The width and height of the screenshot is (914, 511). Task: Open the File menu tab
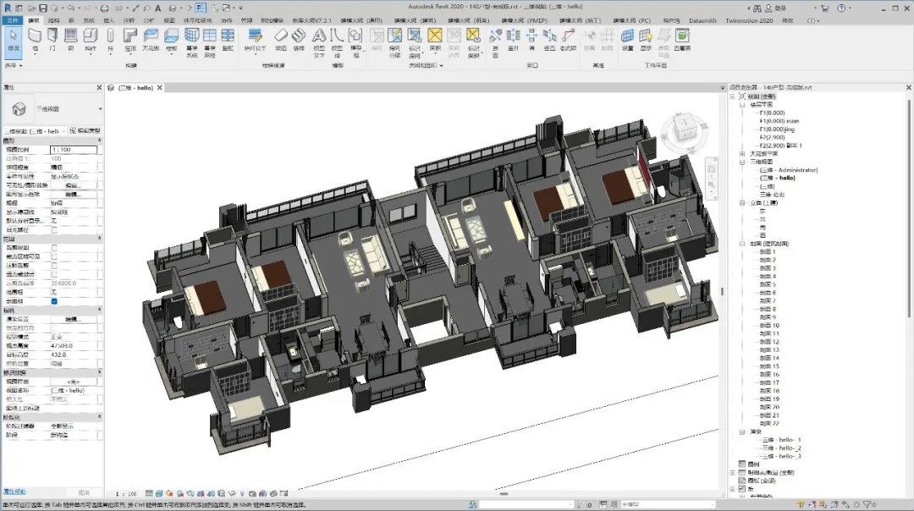12,19
